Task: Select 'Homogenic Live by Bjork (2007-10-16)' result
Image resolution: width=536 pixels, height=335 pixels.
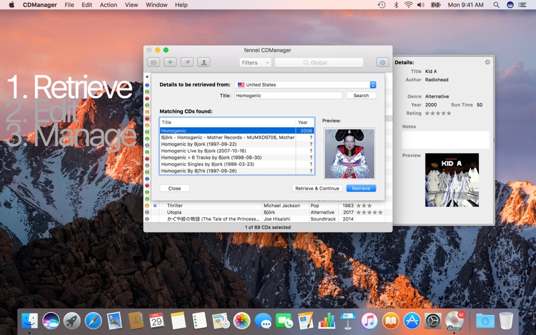Action: pyautogui.click(x=237, y=151)
